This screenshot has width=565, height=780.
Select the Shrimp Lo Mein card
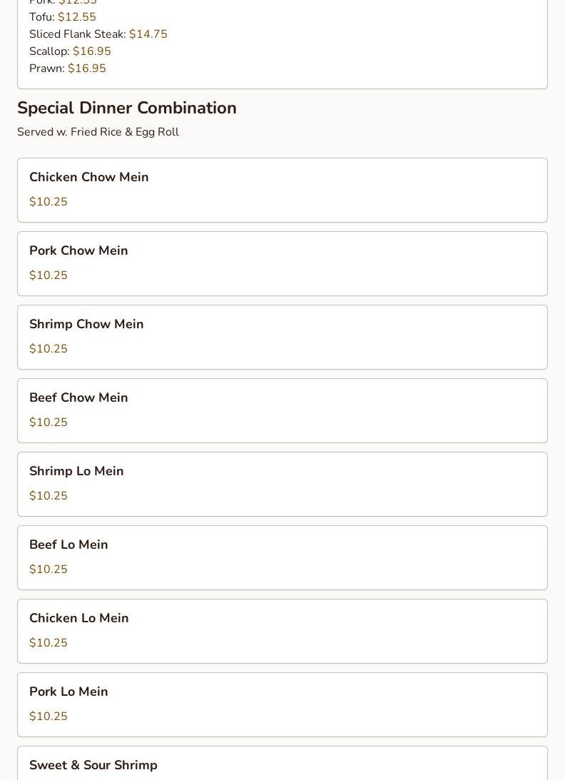[76, 471]
